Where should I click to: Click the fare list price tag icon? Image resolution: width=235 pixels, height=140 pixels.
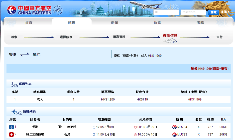coord(14,84)
